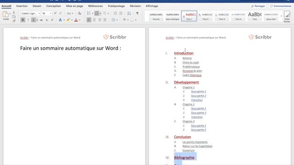Select the Format Painter brush
This screenshot has width=294, height=165.
pos(14,21)
